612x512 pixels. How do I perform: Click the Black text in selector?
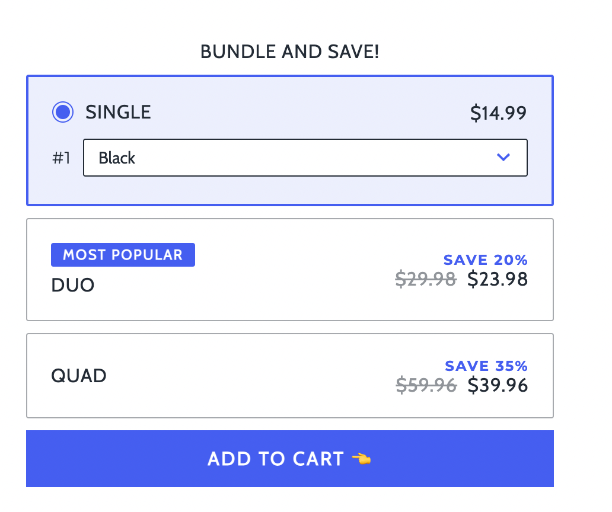(117, 158)
